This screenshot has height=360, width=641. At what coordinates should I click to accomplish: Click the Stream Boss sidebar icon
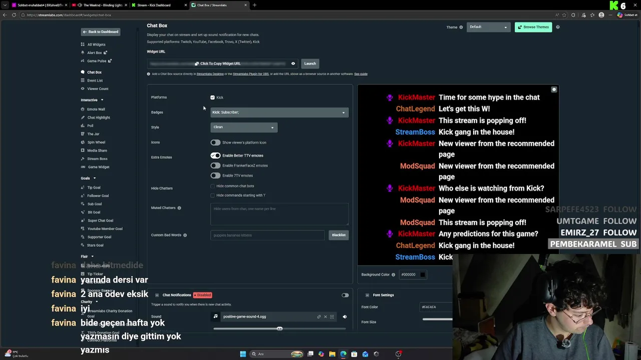[83, 158]
